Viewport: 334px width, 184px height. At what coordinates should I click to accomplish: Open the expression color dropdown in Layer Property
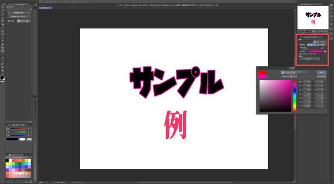tap(310, 59)
